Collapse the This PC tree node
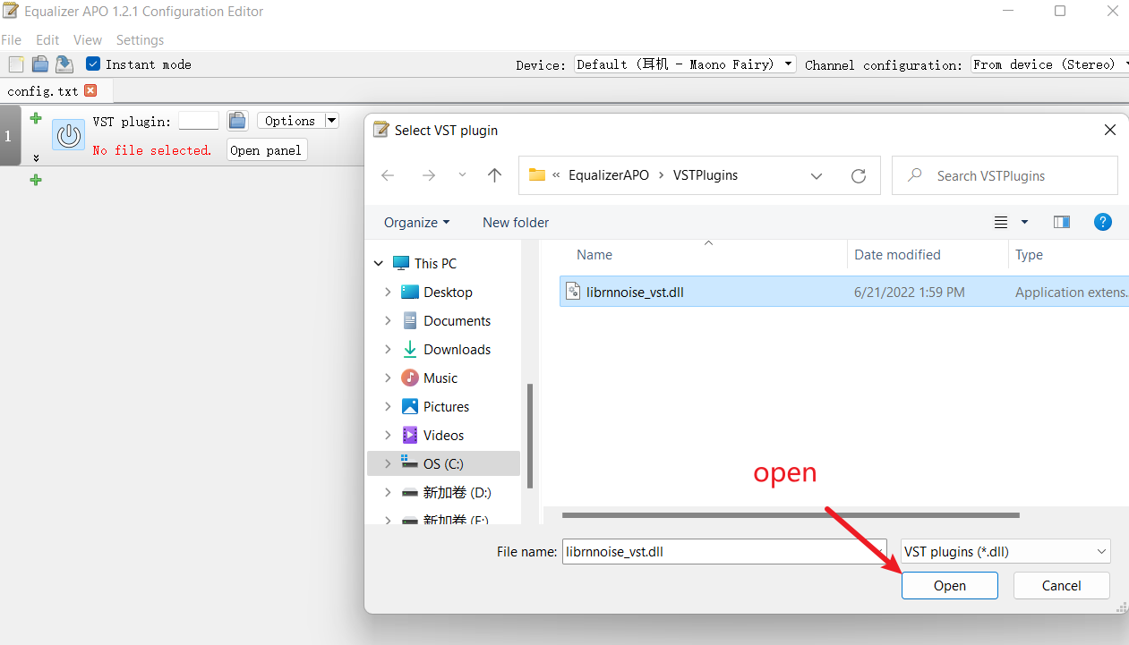This screenshot has width=1129, height=645. click(379, 264)
